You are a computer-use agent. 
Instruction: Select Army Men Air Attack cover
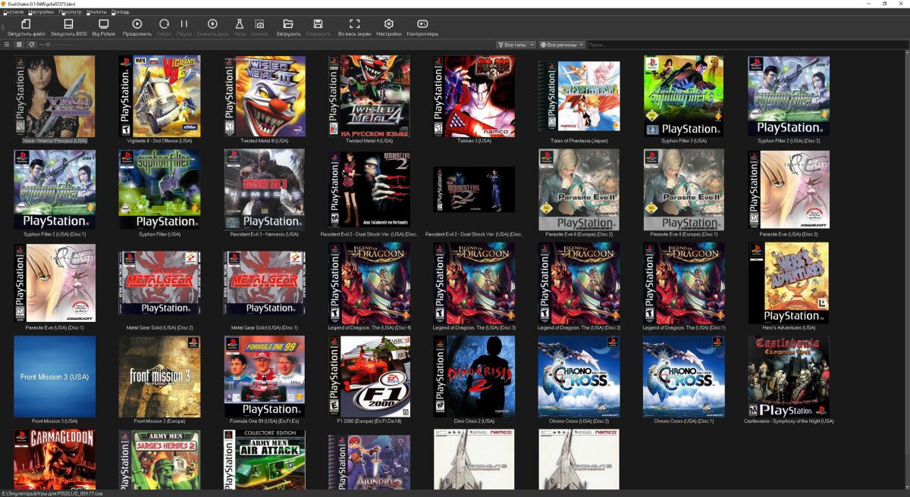(265, 460)
